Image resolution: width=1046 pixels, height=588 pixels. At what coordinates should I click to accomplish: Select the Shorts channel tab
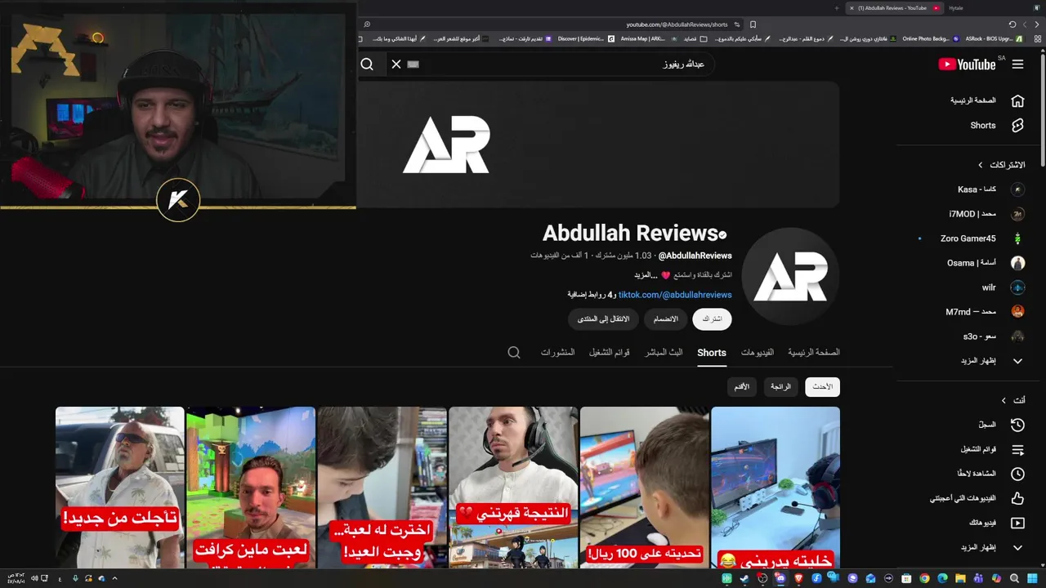pos(712,353)
